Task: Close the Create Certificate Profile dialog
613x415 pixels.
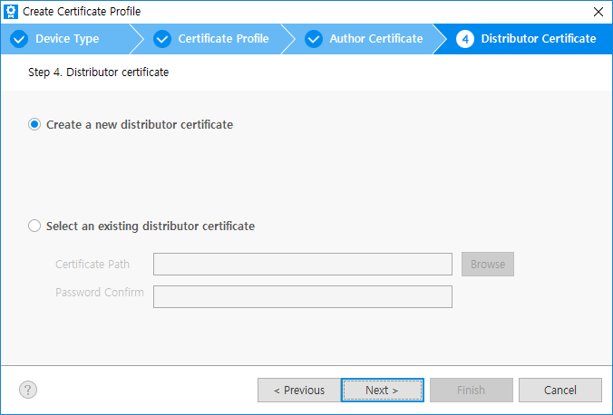Action: [598, 12]
